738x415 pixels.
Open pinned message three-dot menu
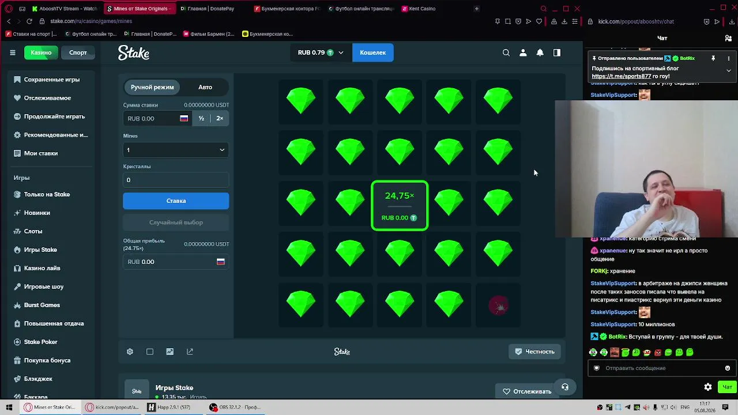coord(729,58)
